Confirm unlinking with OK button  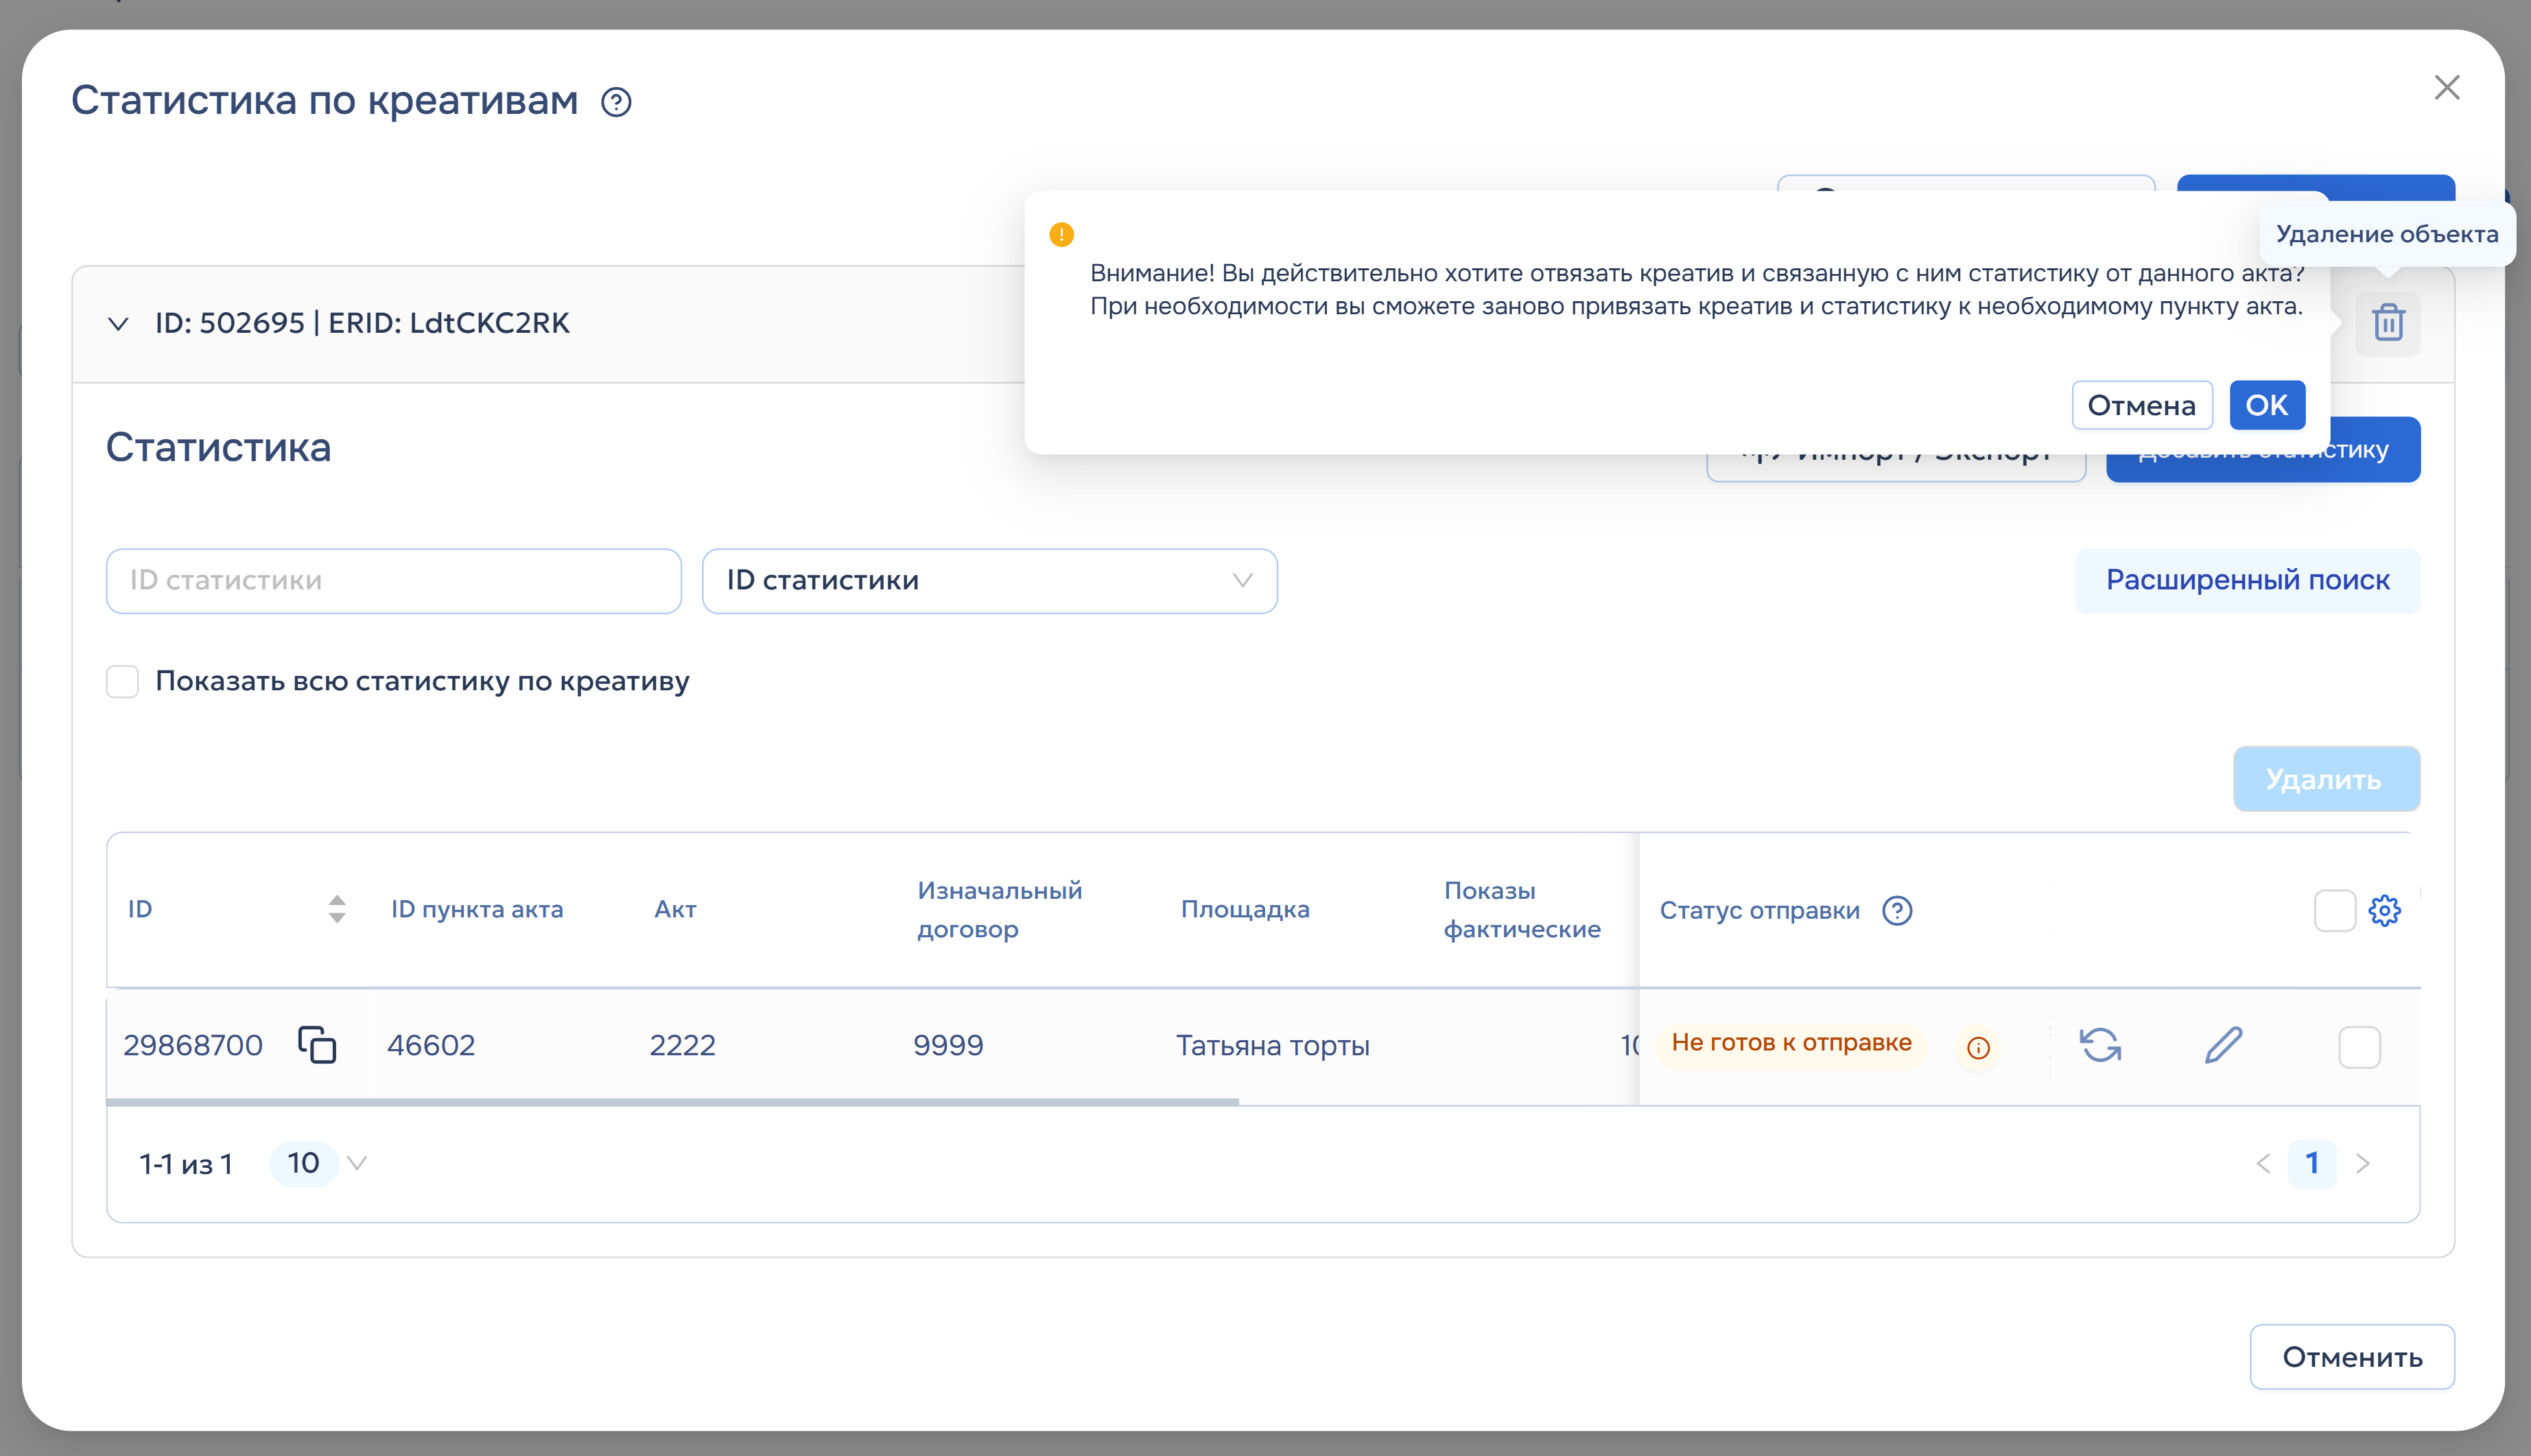click(x=2266, y=405)
